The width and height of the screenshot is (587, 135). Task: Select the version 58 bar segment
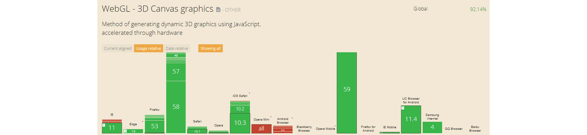click(176, 107)
